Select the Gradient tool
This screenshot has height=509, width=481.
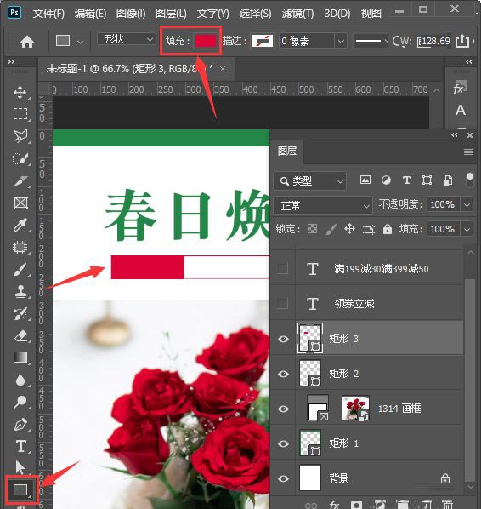[x=20, y=357]
